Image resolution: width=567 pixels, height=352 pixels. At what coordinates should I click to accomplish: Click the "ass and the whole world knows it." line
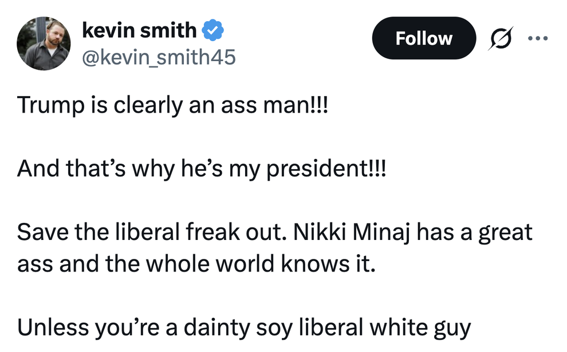[x=196, y=263]
